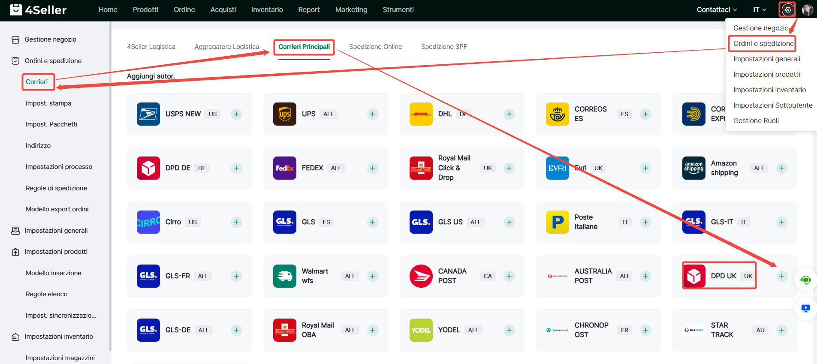817x364 pixels.
Task: Click the Cirro carrier logo
Action: [148, 222]
